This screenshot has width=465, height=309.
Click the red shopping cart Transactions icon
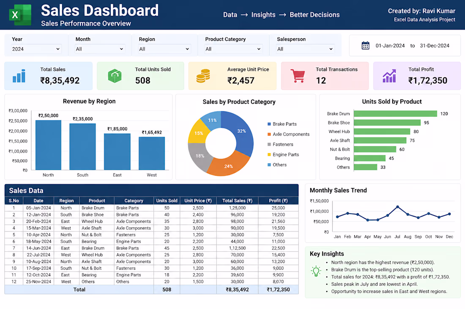[x=298, y=76]
